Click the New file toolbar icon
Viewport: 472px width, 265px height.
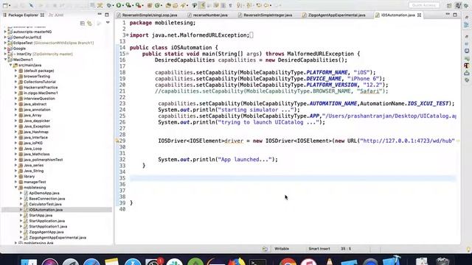[x=5, y=5]
